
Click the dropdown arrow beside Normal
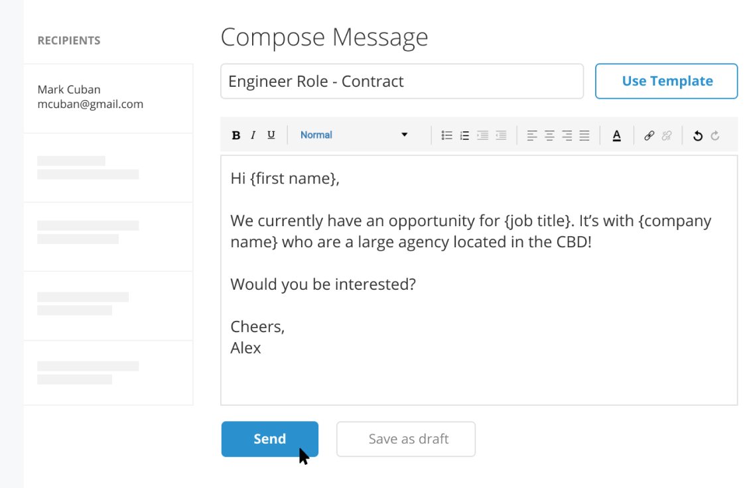(x=405, y=135)
